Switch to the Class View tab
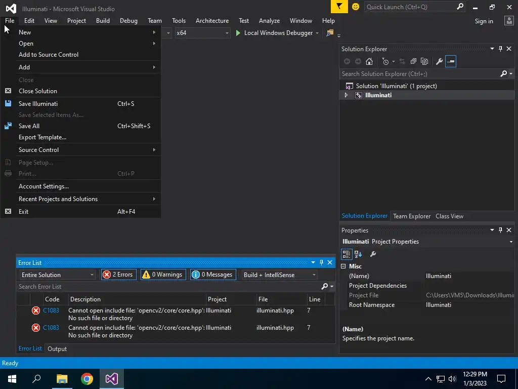This screenshot has width=518, height=389. 449,216
